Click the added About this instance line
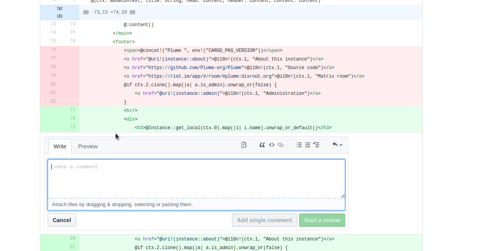This screenshot has height=251, width=478. coord(251,239)
